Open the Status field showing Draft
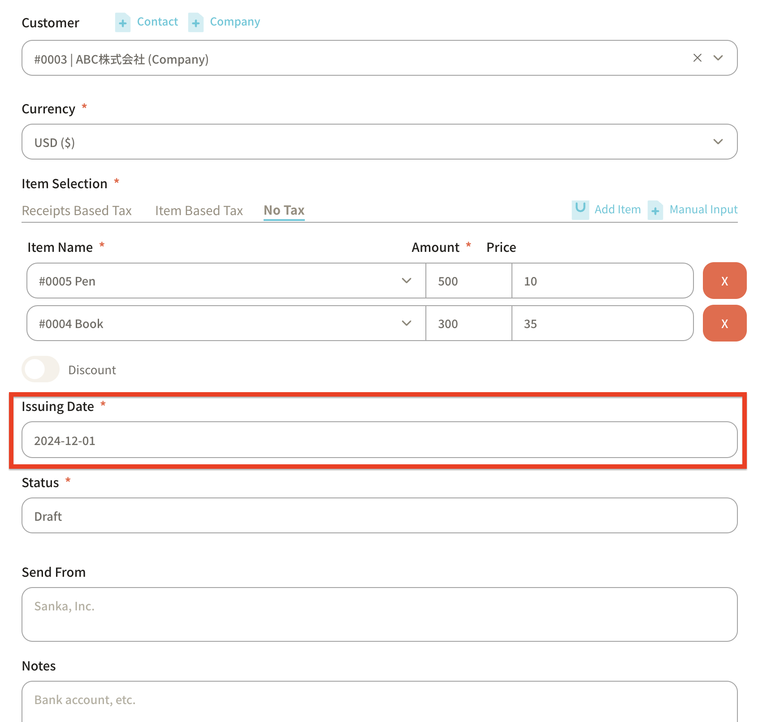The height and width of the screenshot is (722, 767). click(x=379, y=516)
